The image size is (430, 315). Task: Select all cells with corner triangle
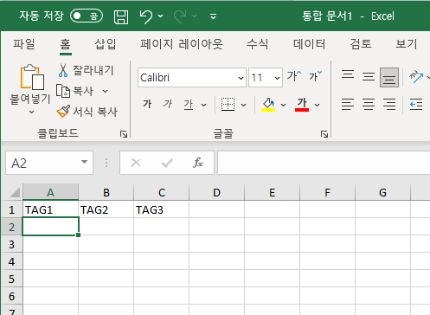15,192
